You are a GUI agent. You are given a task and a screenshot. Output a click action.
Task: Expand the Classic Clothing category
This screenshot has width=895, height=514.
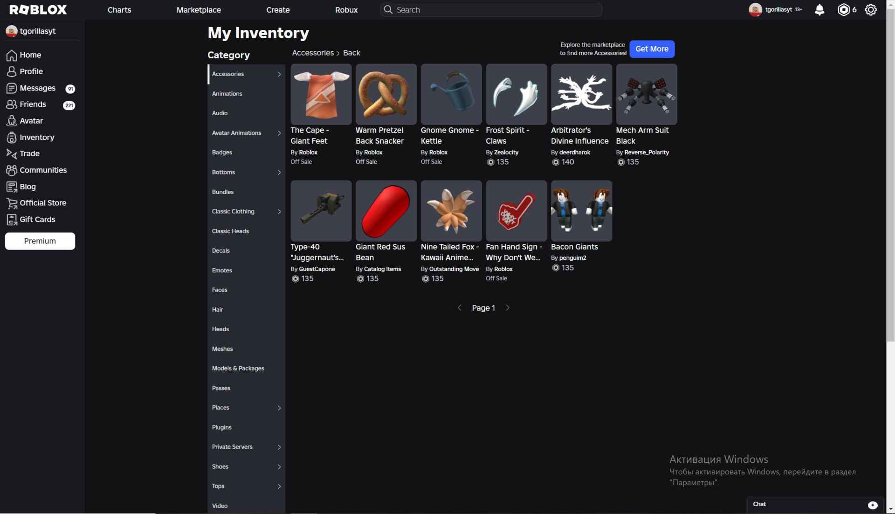coord(279,212)
